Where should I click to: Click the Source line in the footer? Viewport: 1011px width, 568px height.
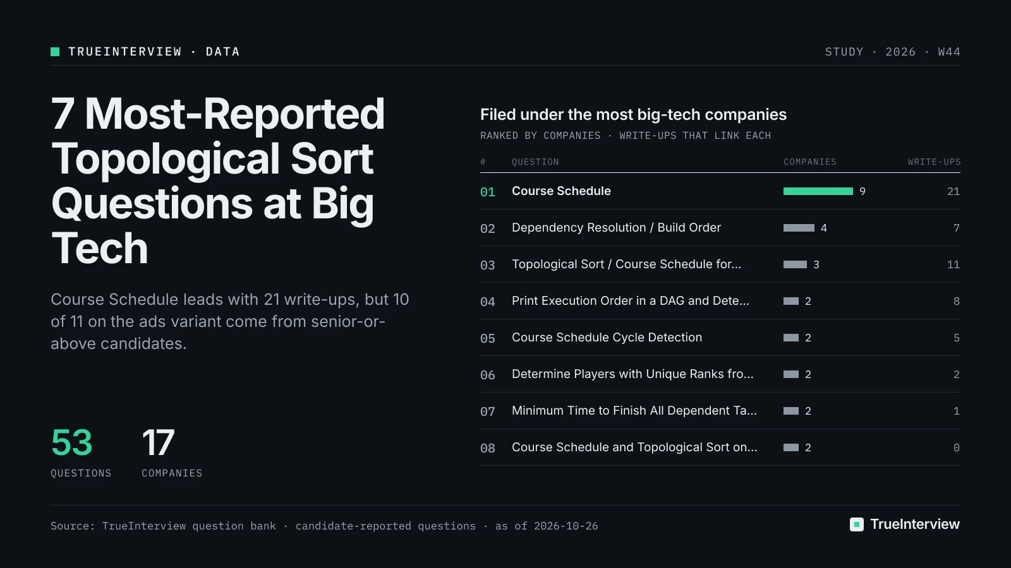pyautogui.click(x=324, y=526)
